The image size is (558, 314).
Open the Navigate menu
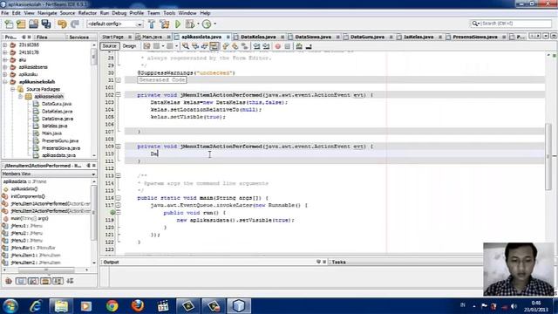(x=47, y=13)
